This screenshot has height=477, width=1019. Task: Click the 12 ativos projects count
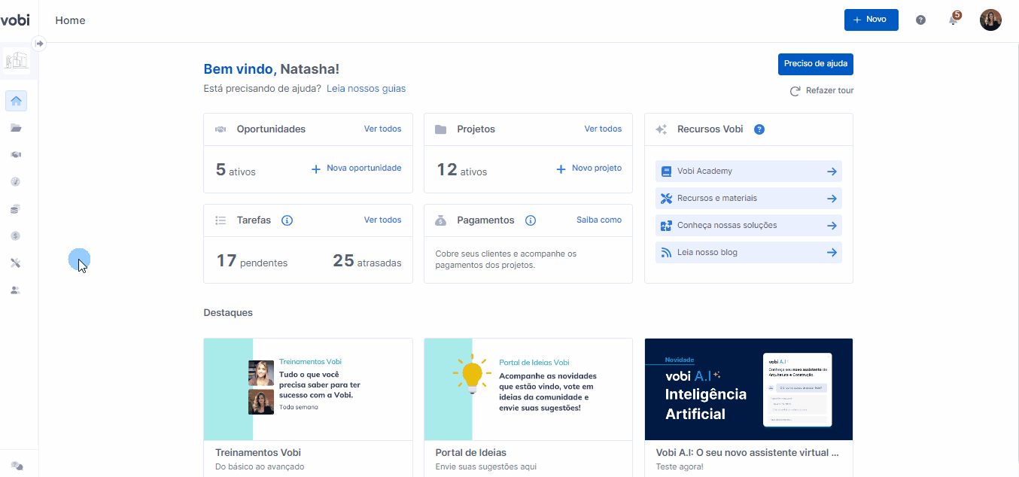pyautogui.click(x=461, y=170)
